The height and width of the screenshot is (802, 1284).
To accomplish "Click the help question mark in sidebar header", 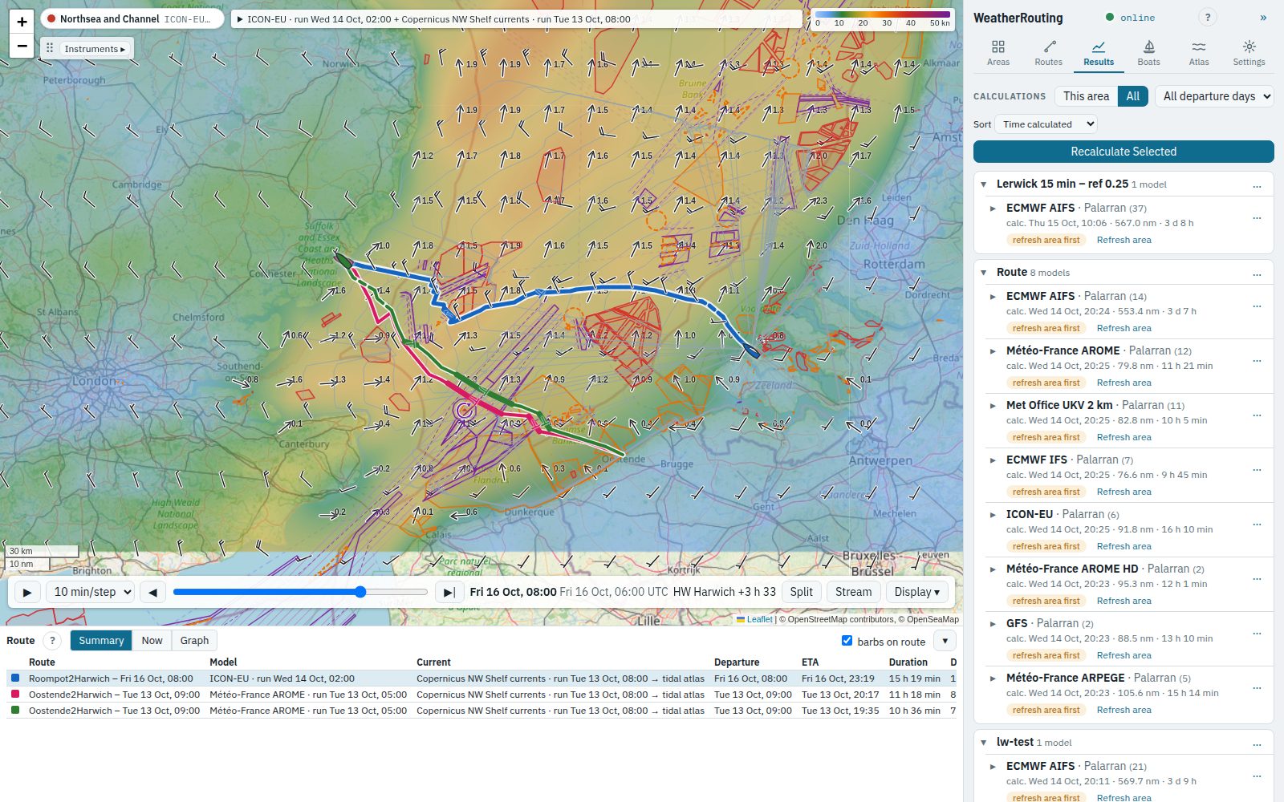I will pyautogui.click(x=1207, y=17).
